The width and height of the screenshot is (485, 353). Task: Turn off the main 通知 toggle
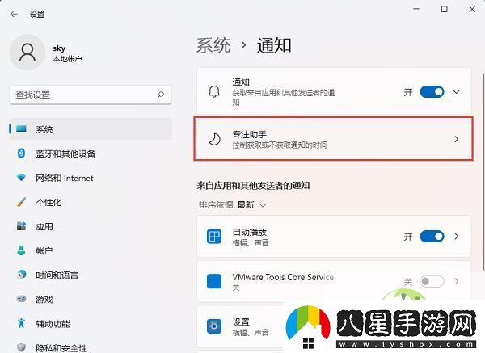tap(432, 92)
